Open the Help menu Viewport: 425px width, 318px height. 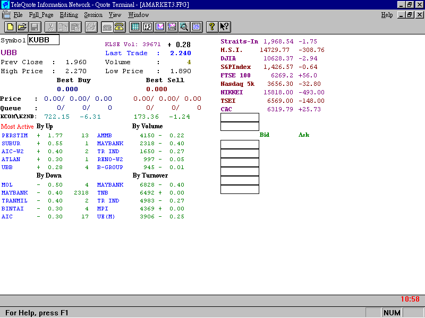387,15
